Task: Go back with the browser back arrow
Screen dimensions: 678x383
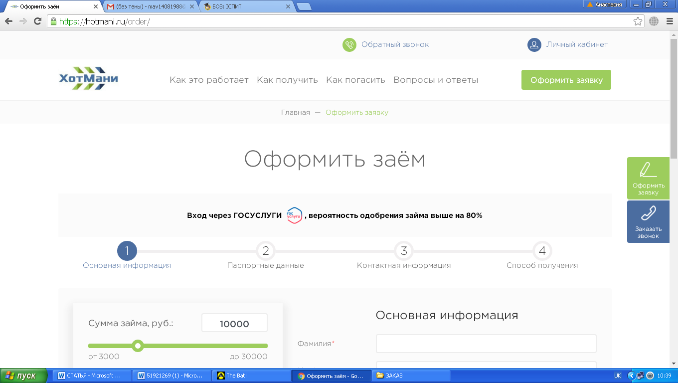Action: [x=8, y=21]
